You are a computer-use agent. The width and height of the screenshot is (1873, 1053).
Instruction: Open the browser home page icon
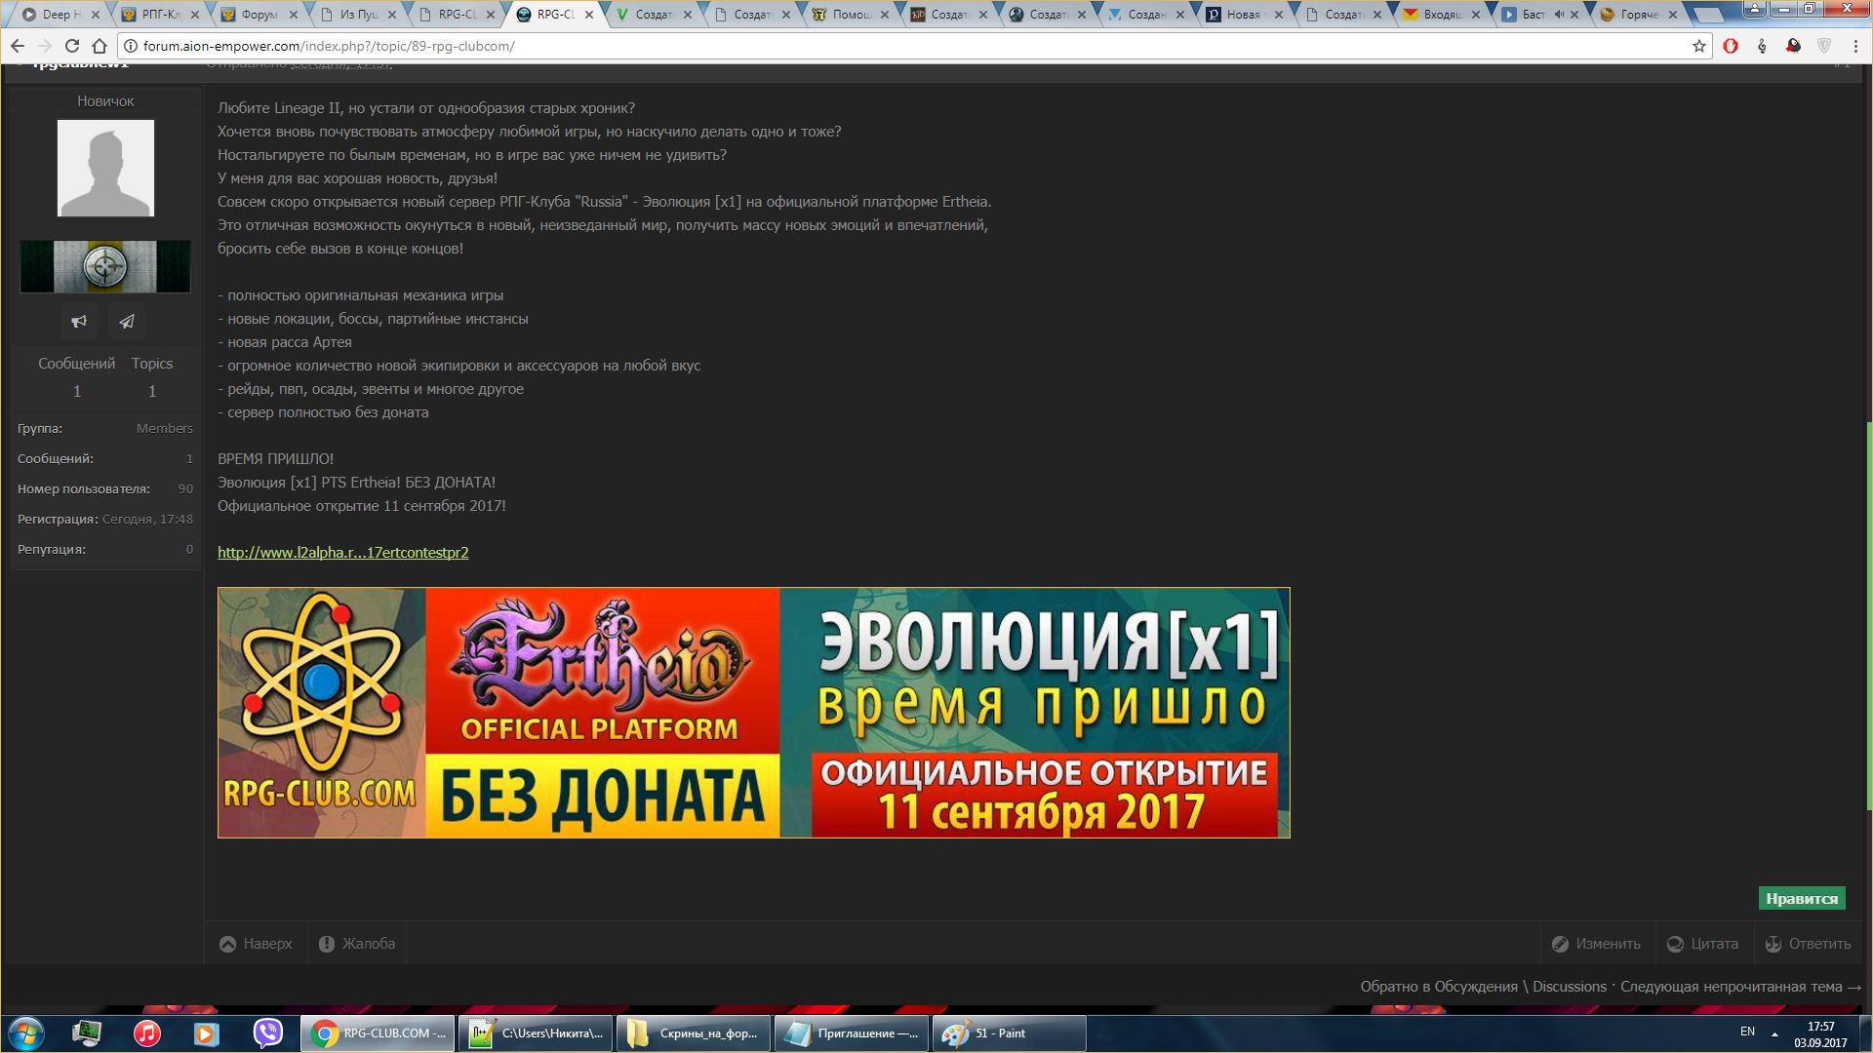(99, 46)
